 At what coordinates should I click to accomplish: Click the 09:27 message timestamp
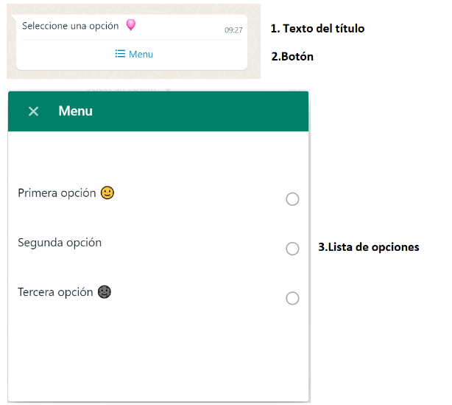click(x=233, y=30)
